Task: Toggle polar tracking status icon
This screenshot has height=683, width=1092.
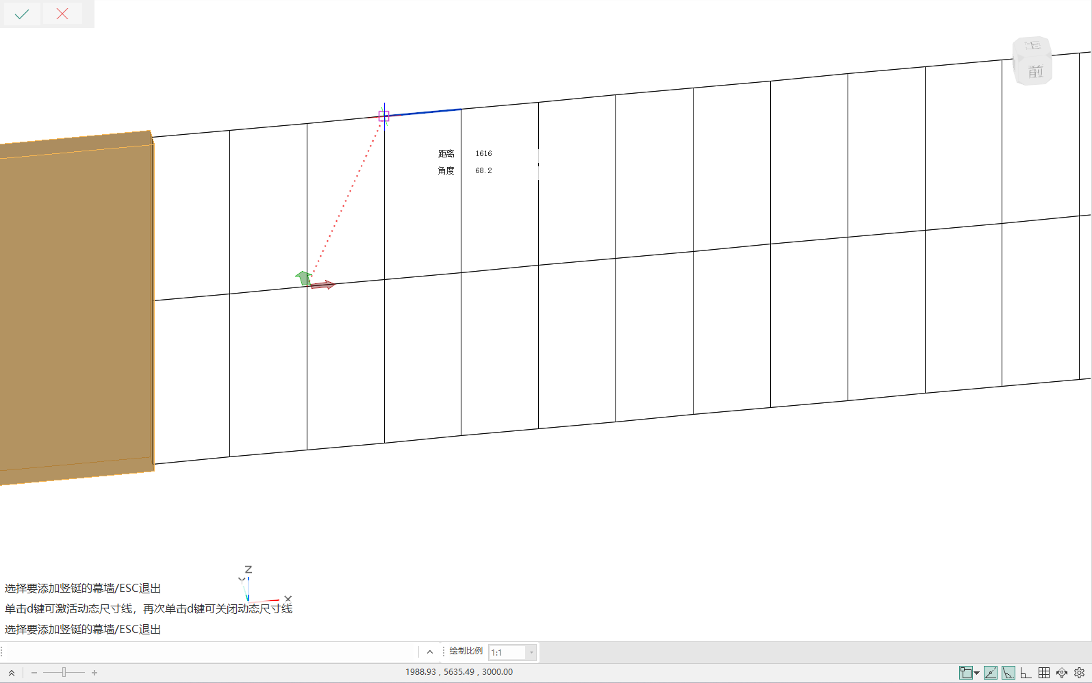Action: click(991, 673)
